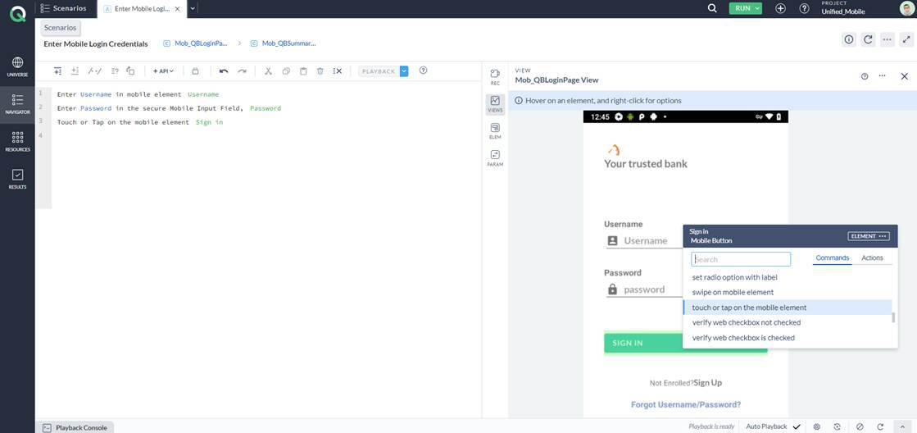Image resolution: width=917 pixels, height=433 pixels.
Task: Choose 'set radio option with label' command
Action: [x=788, y=276]
